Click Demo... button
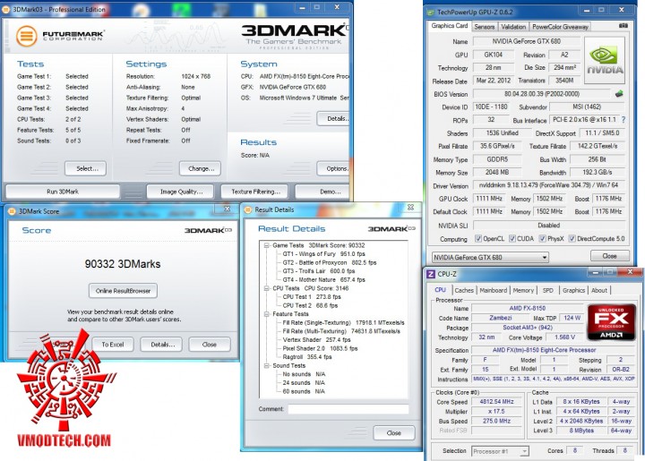This screenshot has width=645, height=461. click(x=322, y=192)
